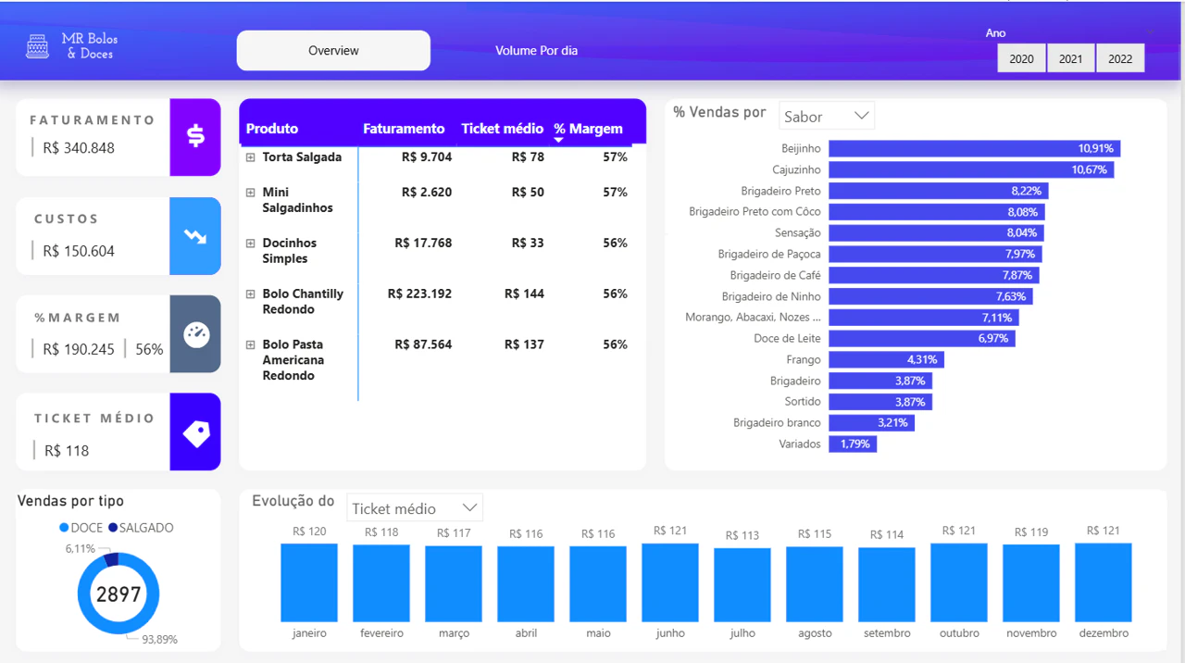
Task: Click the fevereiro column in ticket chart
Action: point(381,583)
